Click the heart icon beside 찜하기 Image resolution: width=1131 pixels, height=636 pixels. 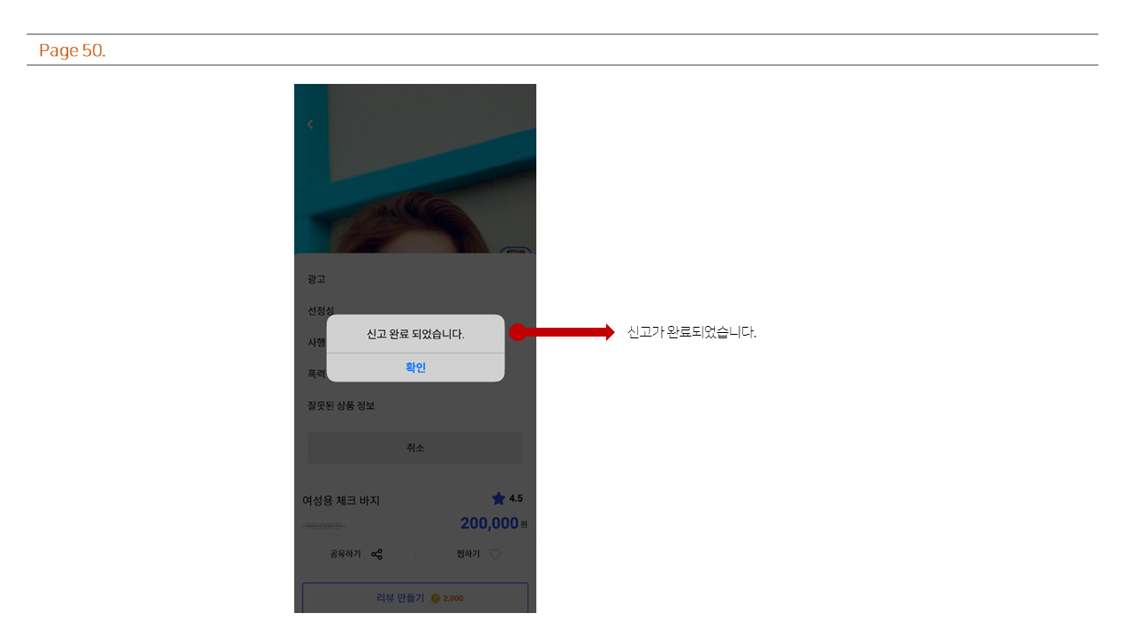[496, 554]
